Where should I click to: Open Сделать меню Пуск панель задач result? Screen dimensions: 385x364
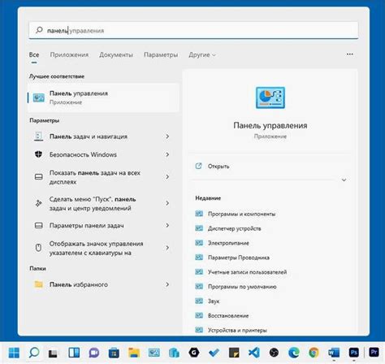click(x=93, y=203)
